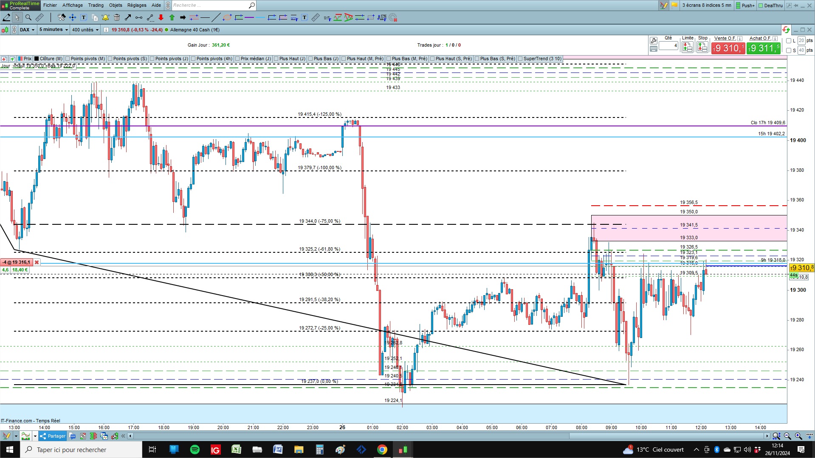The height and width of the screenshot is (458, 815).
Task: Select the black right arrow marker
Action: (183, 17)
